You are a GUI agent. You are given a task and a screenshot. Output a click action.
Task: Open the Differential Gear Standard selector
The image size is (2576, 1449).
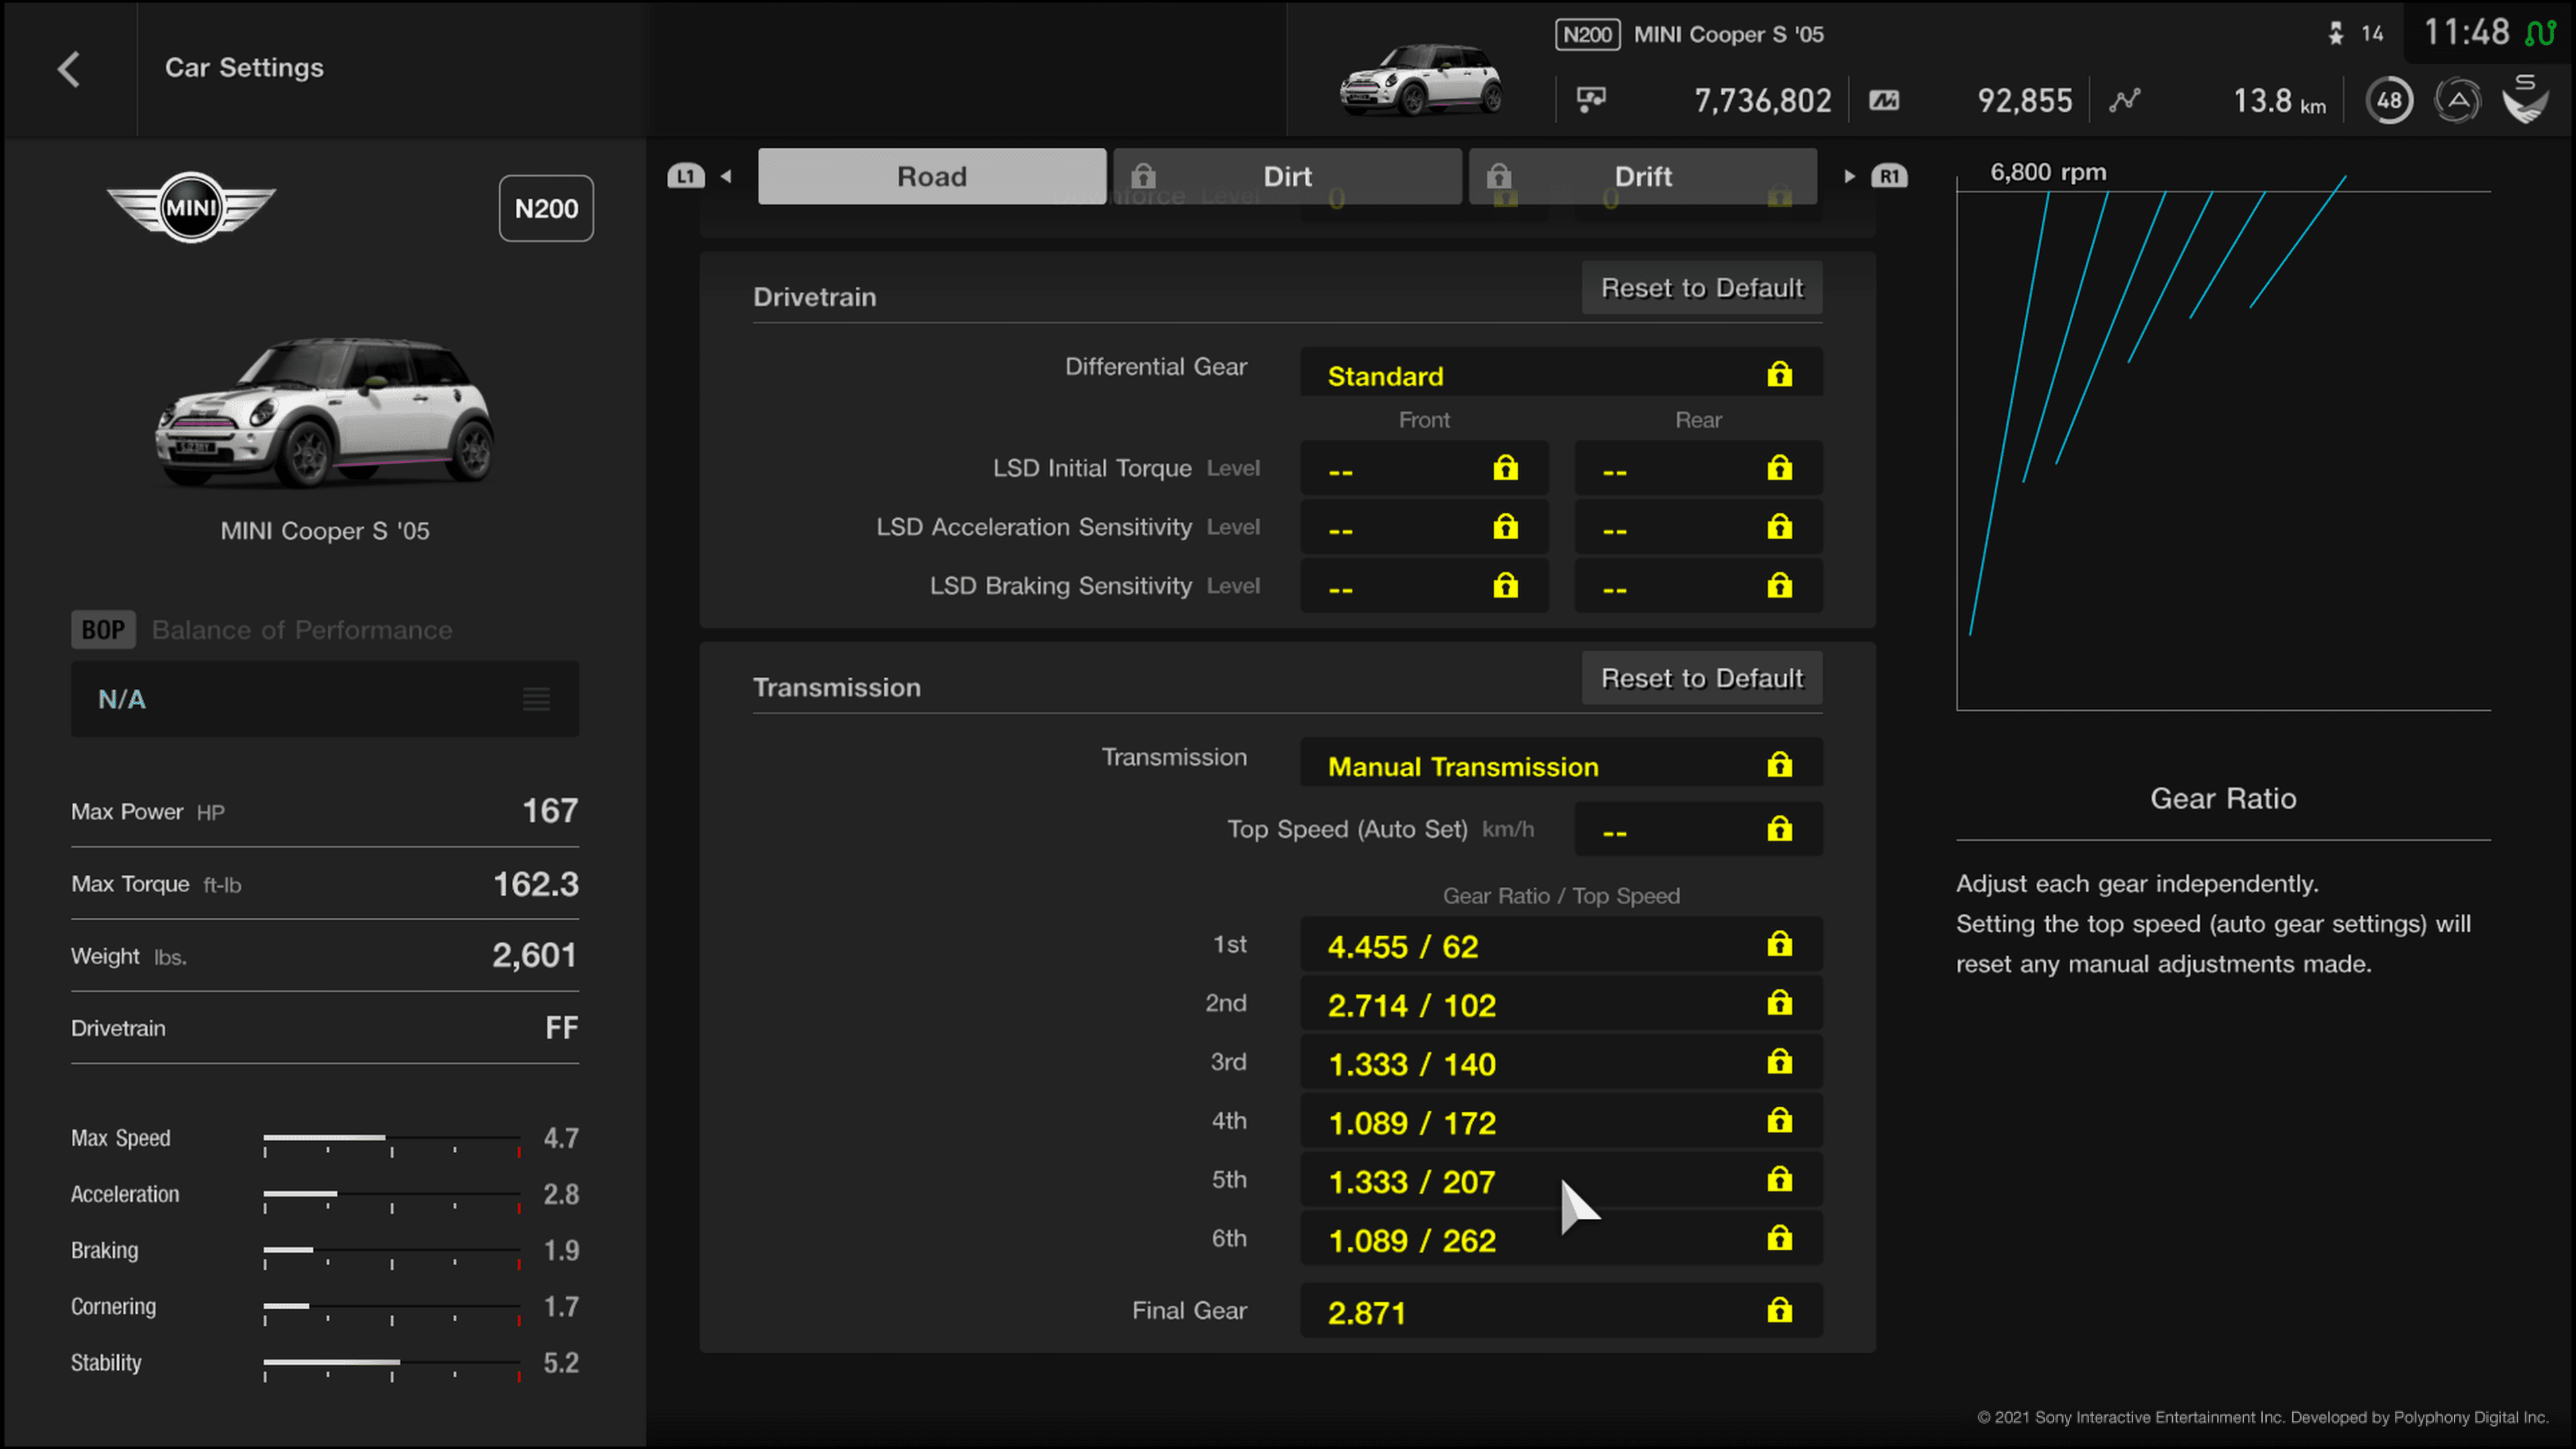(x=1561, y=371)
